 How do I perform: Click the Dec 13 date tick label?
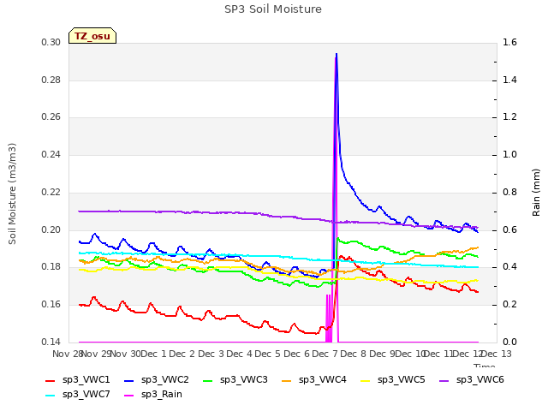click(497, 354)
